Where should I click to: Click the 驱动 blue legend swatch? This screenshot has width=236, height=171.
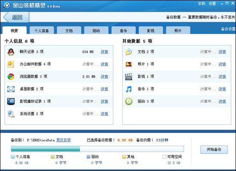pyautogui.click(x=88, y=157)
